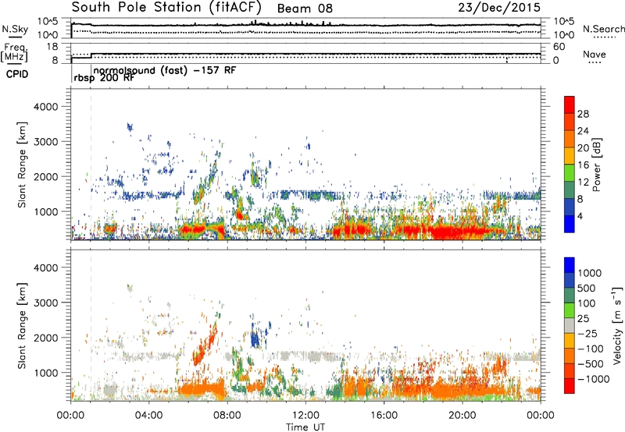
Task: Click the red slanted velocity streak near 07:00
Action: (x=204, y=344)
